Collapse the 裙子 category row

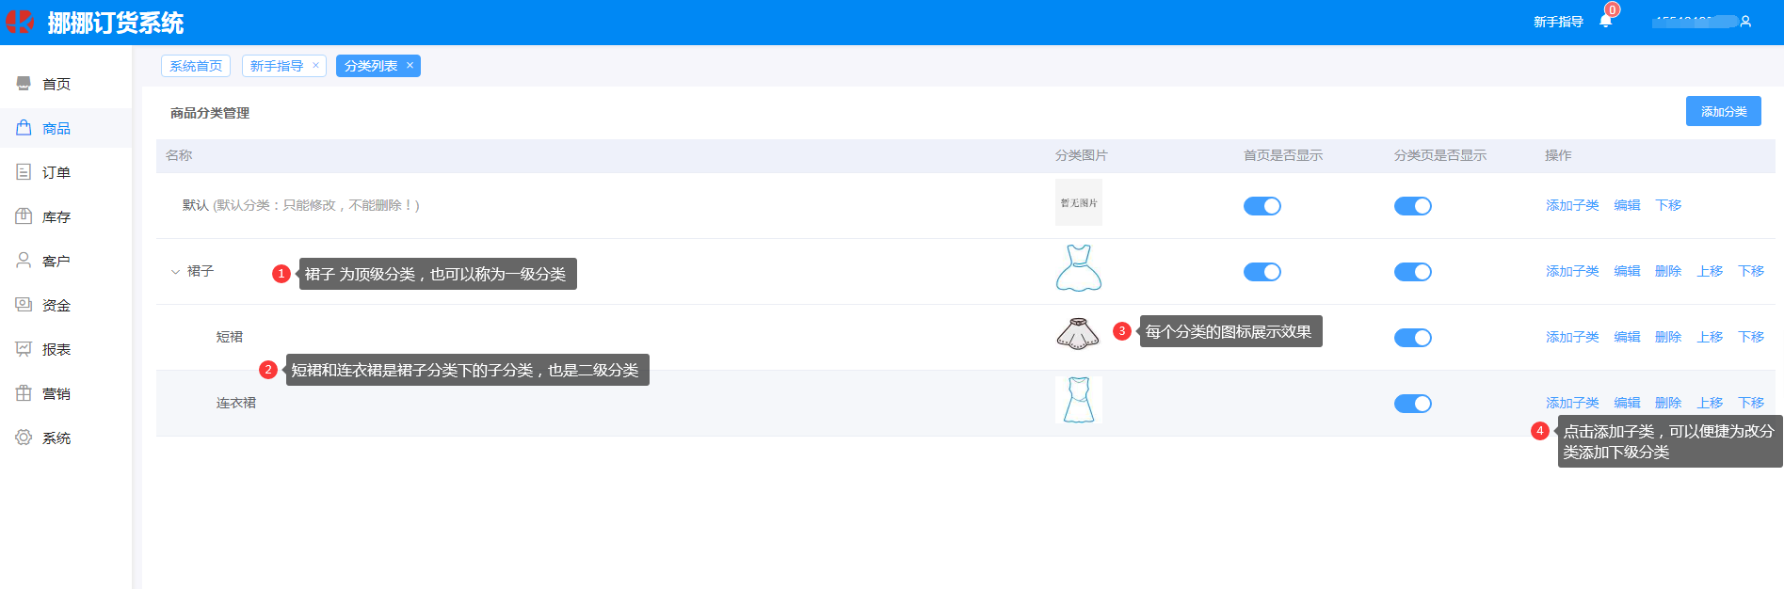(175, 272)
